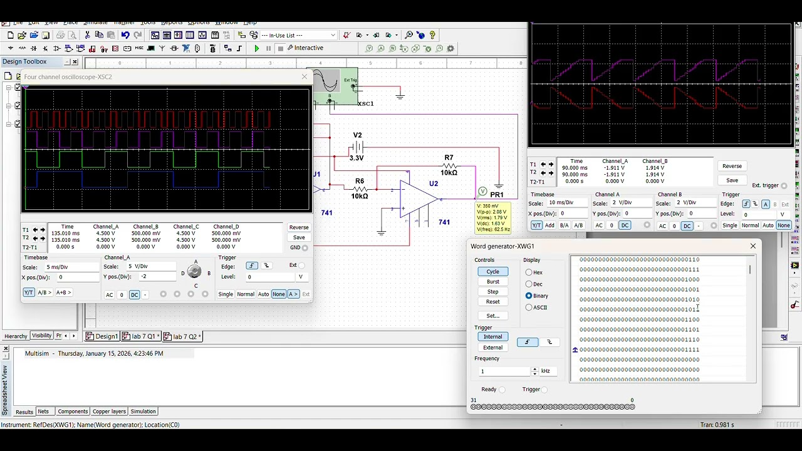
Task: Switch to the lab 7 Q1 tab
Action: pyautogui.click(x=143, y=336)
